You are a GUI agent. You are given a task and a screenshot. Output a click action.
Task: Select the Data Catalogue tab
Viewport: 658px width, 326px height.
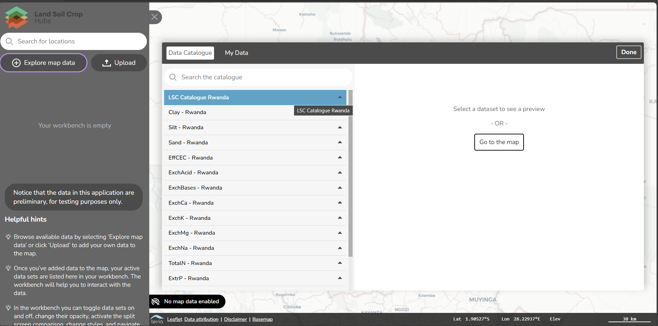tap(190, 53)
